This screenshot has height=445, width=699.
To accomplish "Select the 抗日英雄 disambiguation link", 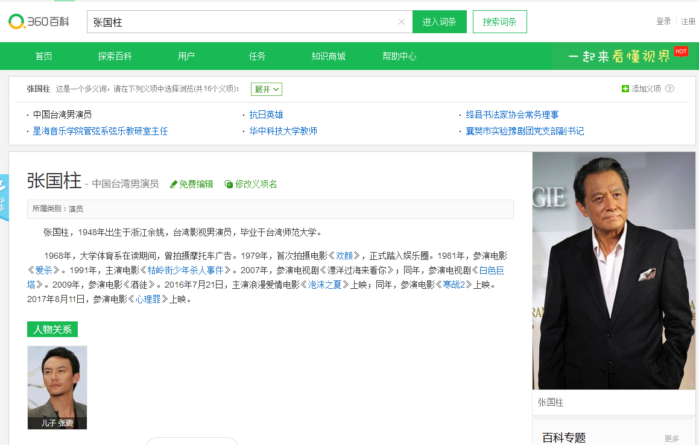I will point(266,115).
